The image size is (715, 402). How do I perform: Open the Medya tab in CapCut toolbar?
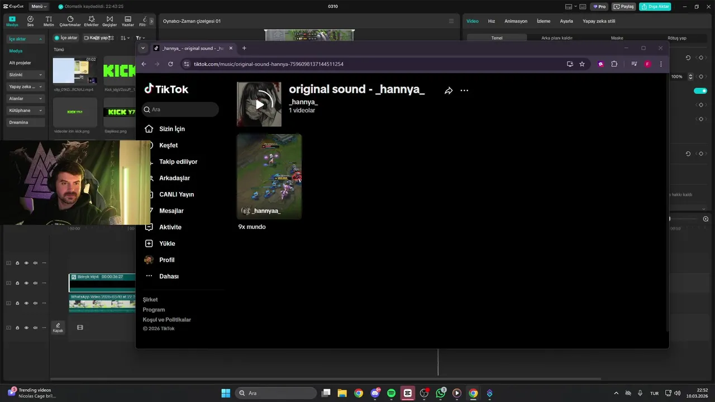12,21
